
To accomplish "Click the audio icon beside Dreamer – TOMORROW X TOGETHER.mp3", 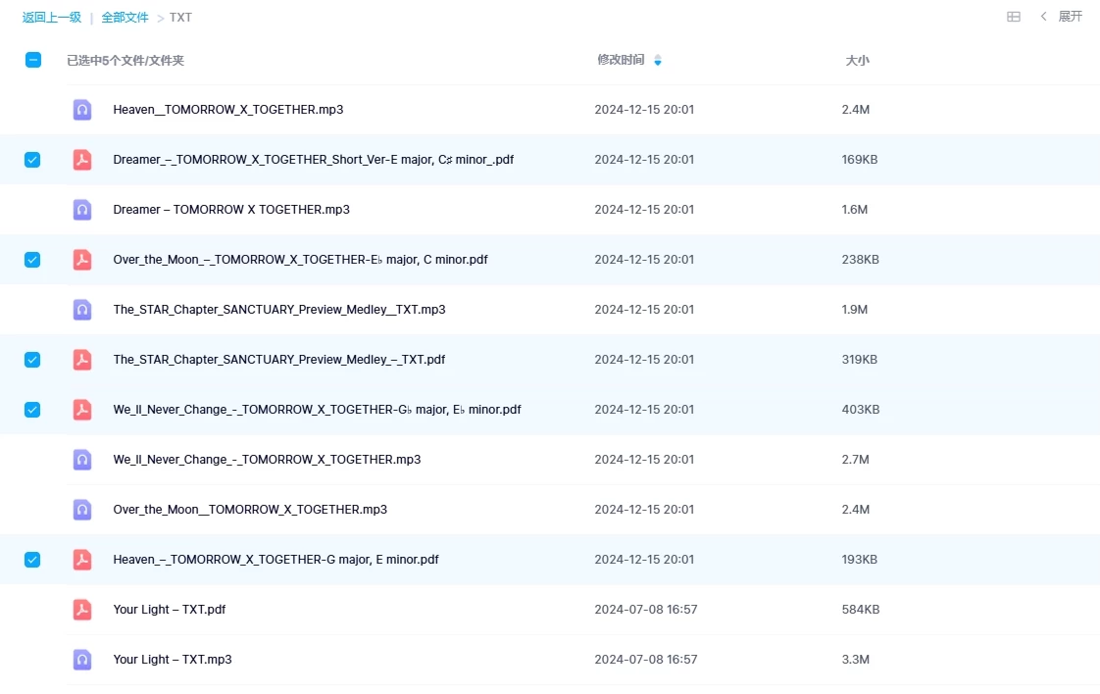I will (82, 210).
